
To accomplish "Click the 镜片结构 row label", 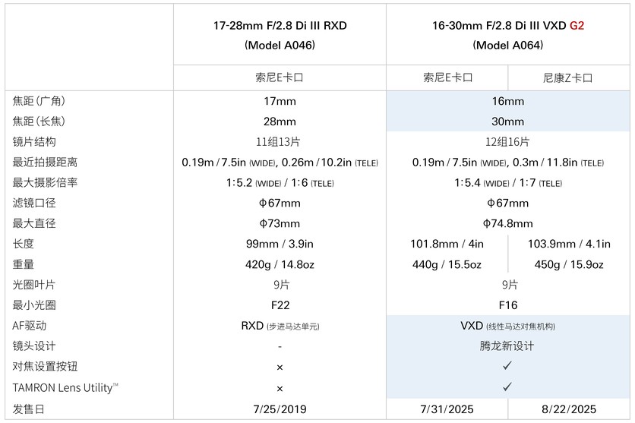I will pyautogui.click(x=34, y=142).
